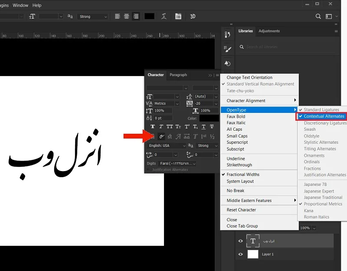Image resolution: width=347 pixels, height=271 pixels.
Task: Click the 3D text icon
Action: pos(193,17)
